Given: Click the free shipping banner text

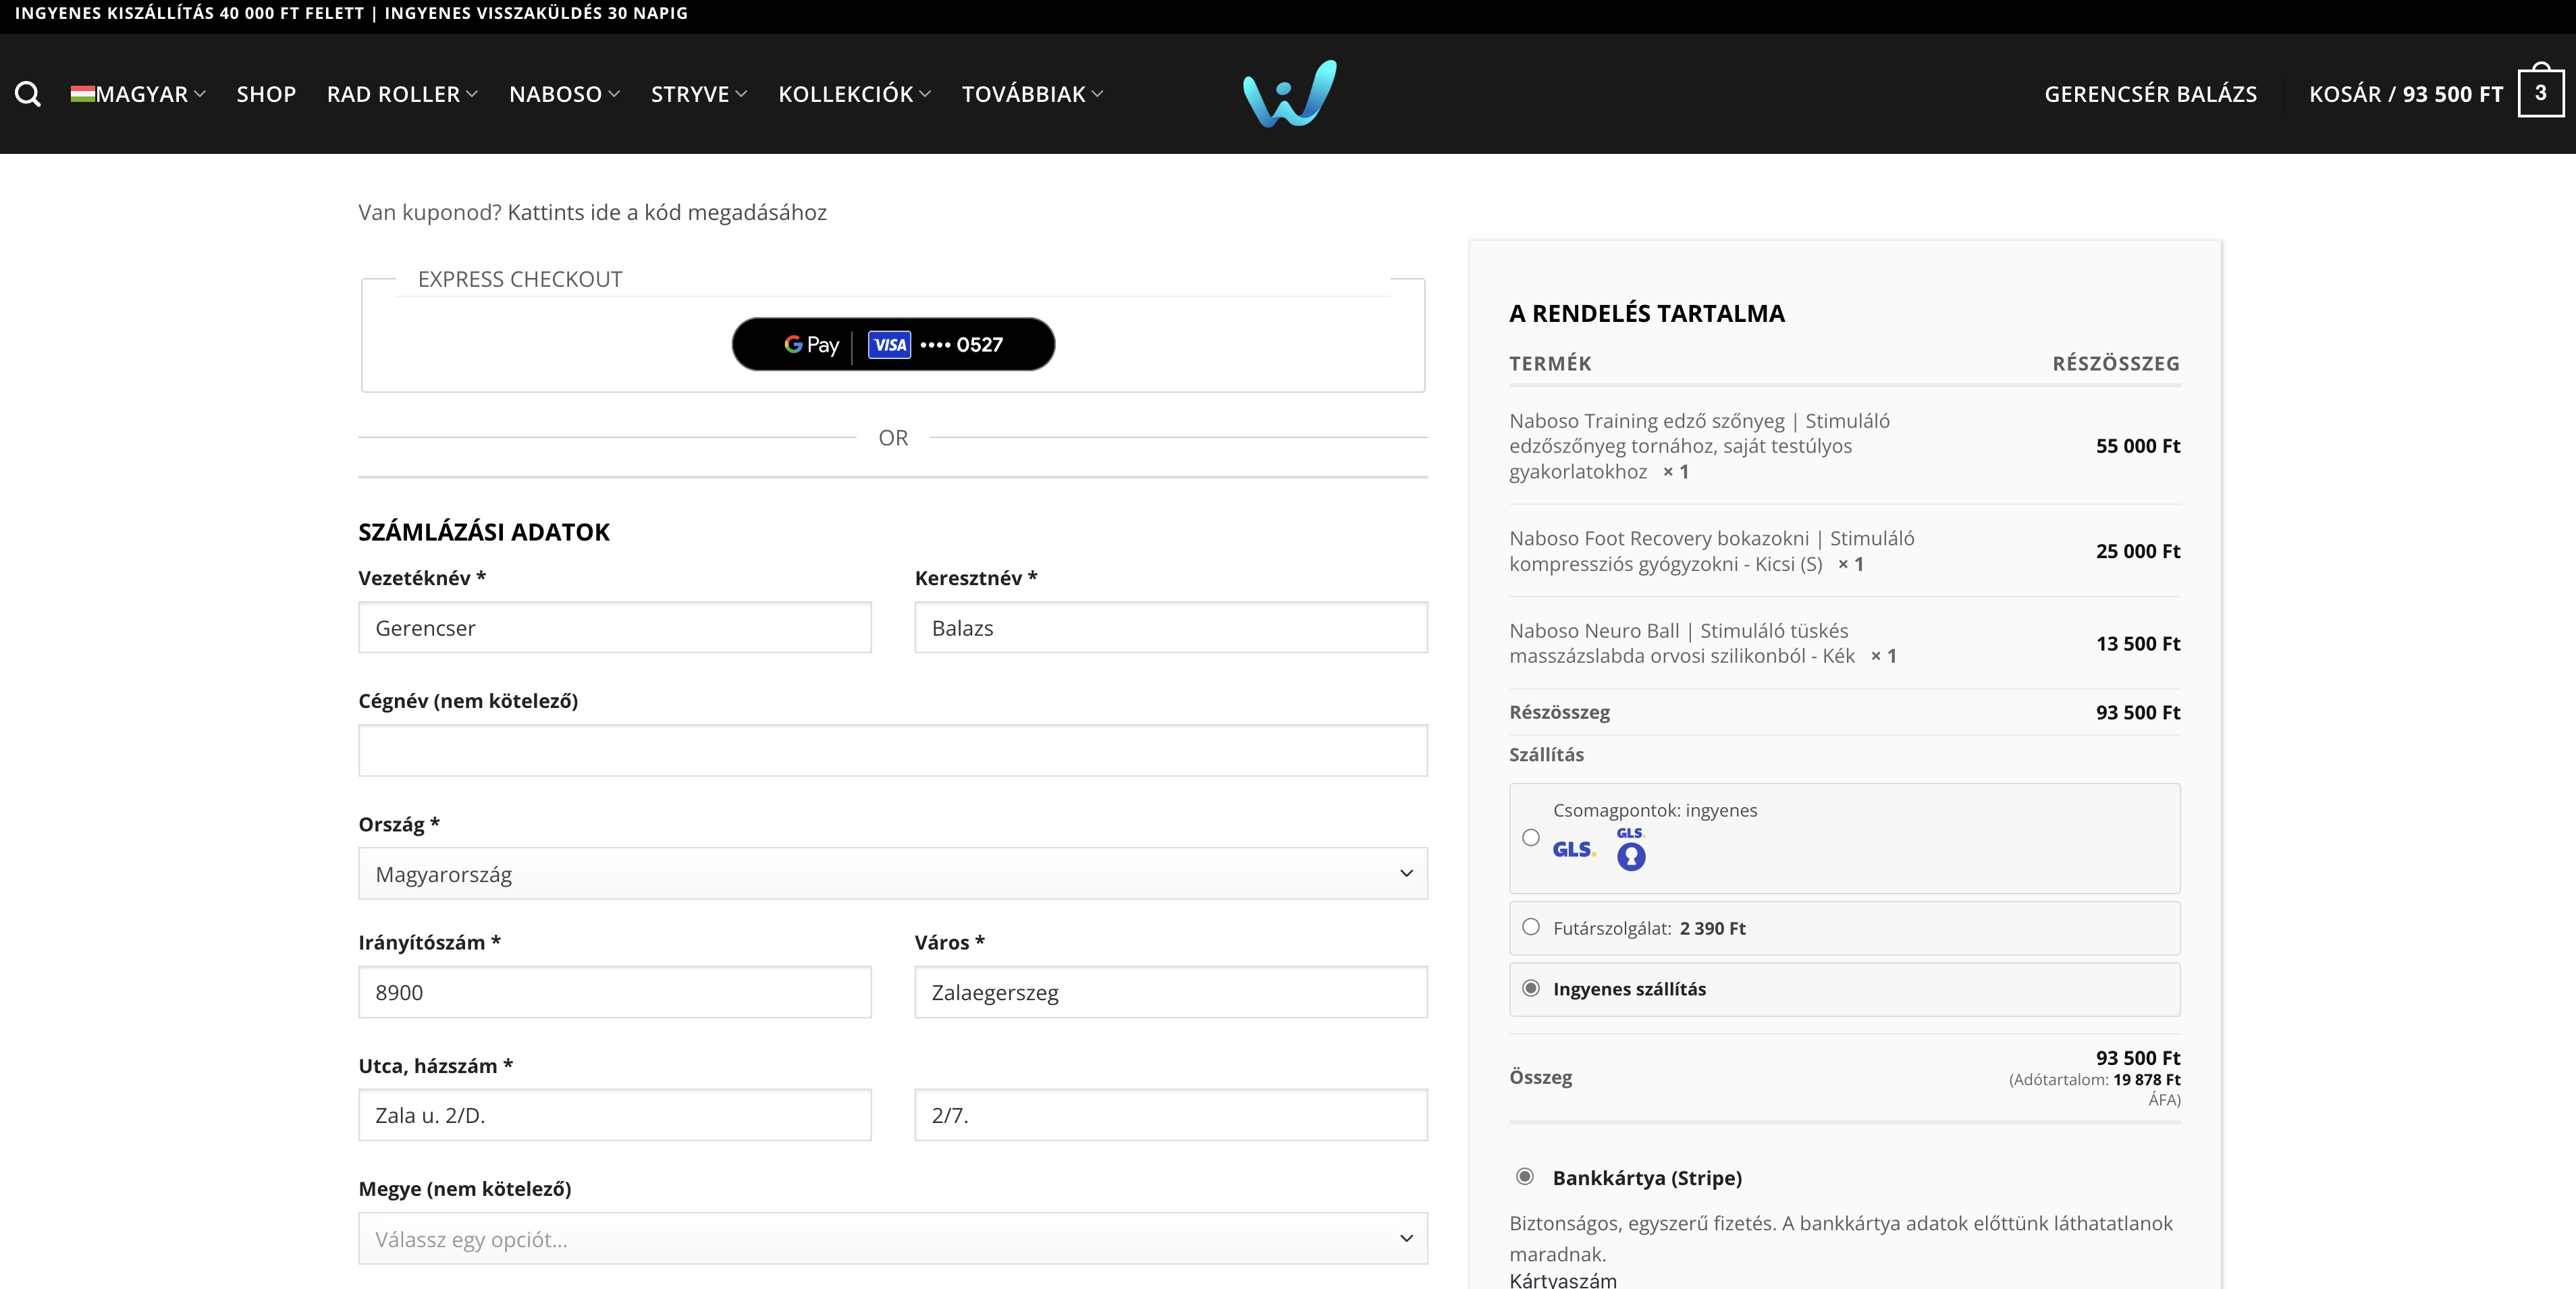Looking at the screenshot, I should pos(351,13).
